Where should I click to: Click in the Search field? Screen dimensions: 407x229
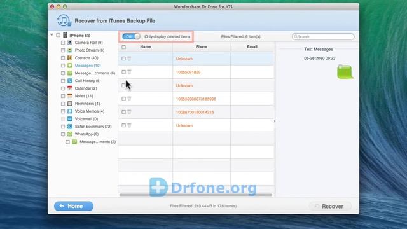pyautogui.click(x=323, y=37)
